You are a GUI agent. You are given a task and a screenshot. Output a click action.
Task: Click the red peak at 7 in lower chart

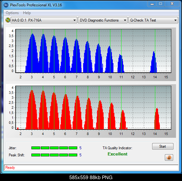pos(77,113)
